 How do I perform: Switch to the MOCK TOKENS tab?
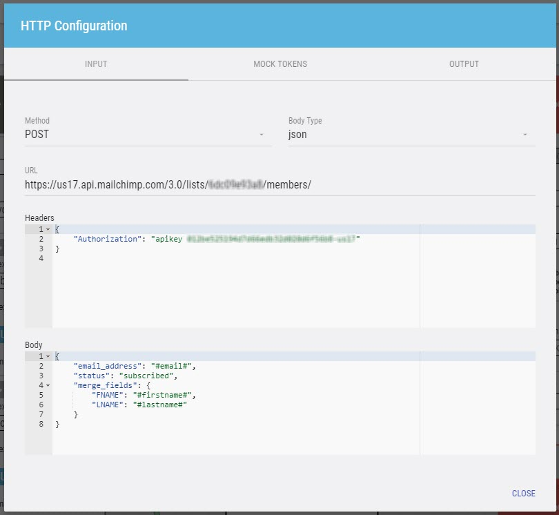pos(279,64)
